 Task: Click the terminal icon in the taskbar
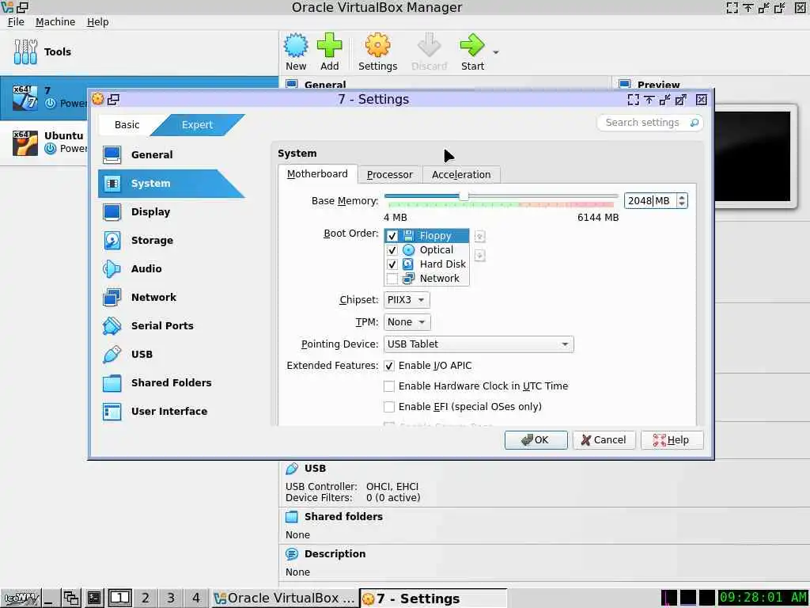point(94,598)
